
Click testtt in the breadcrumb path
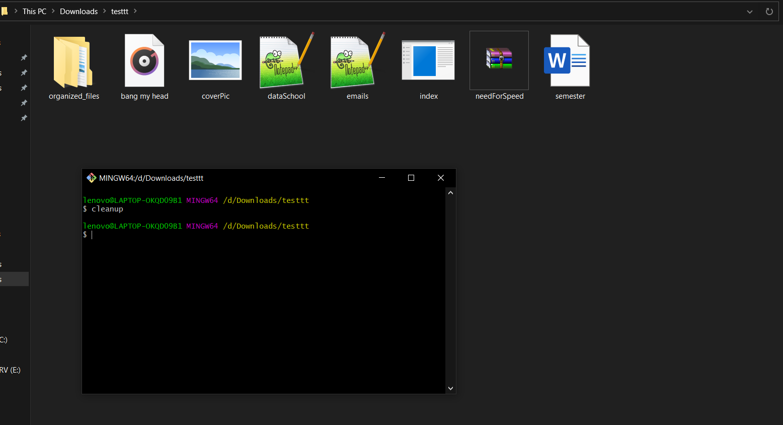pyautogui.click(x=120, y=11)
